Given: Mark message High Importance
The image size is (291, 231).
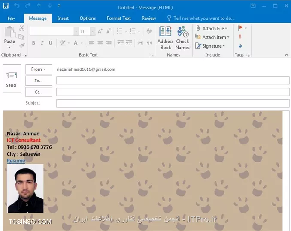Looking at the screenshot, I should click(x=240, y=37).
